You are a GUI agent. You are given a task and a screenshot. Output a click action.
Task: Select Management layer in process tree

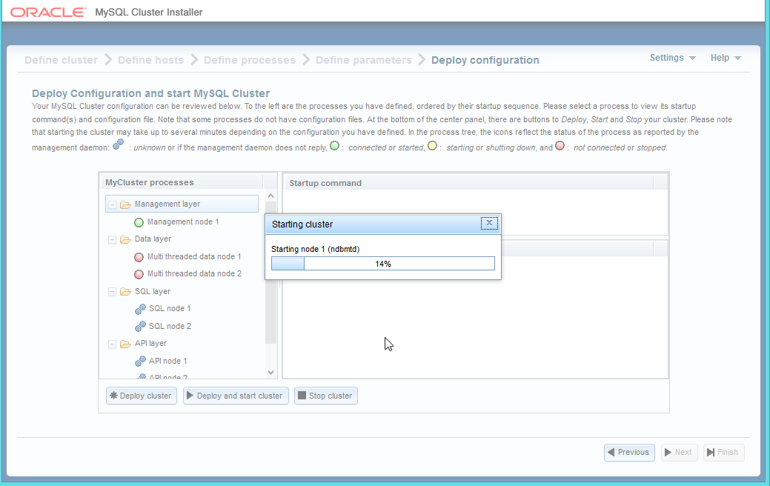182,204
